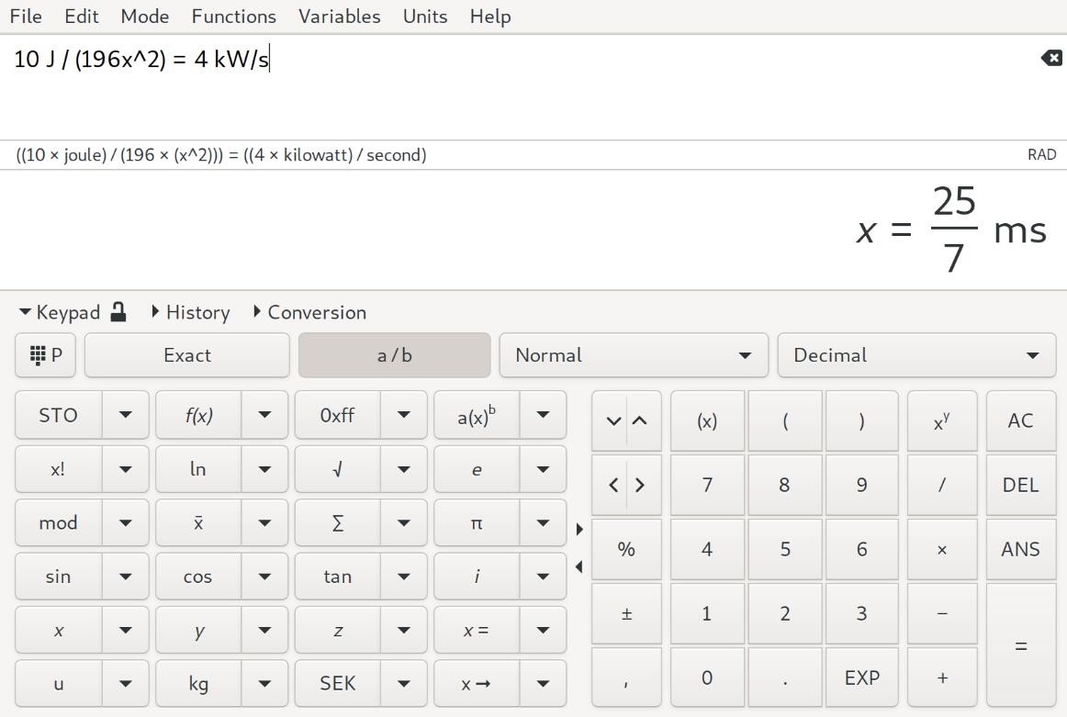Click the history down chevron key
The image size is (1067, 717).
[613, 421]
